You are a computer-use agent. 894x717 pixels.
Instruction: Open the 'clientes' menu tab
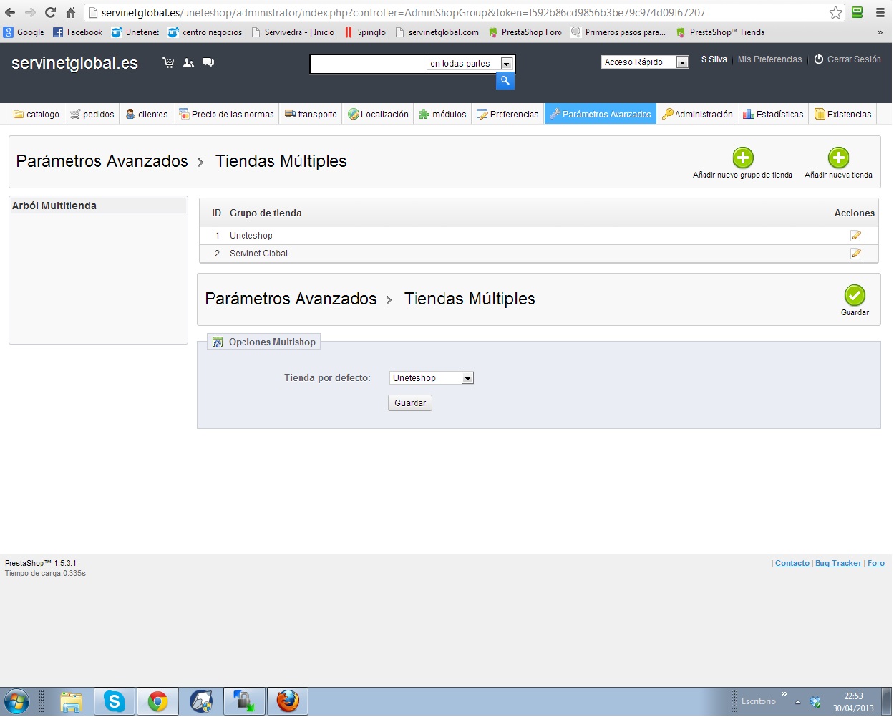146,114
